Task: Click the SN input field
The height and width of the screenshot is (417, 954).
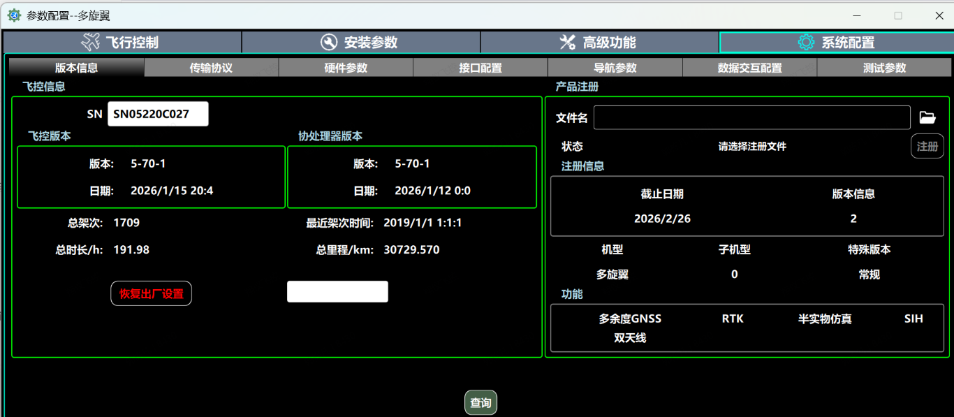Action: click(x=158, y=114)
